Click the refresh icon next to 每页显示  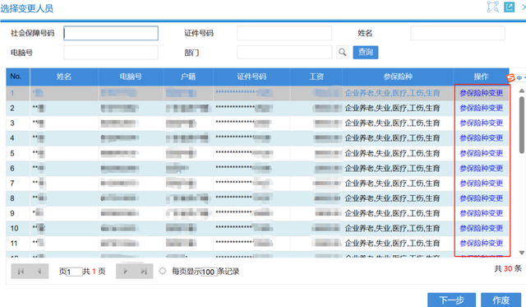pyautogui.click(x=163, y=271)
